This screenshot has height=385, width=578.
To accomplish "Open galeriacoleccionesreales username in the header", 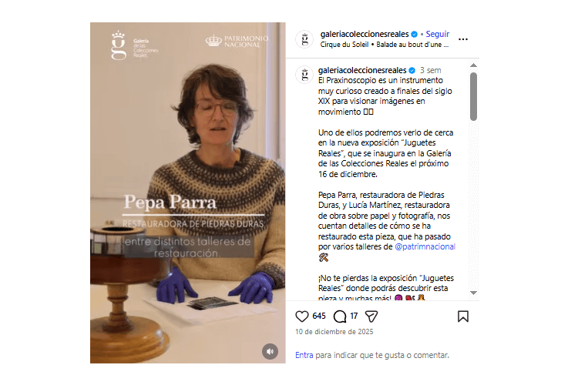I will [x=365, y=34].
